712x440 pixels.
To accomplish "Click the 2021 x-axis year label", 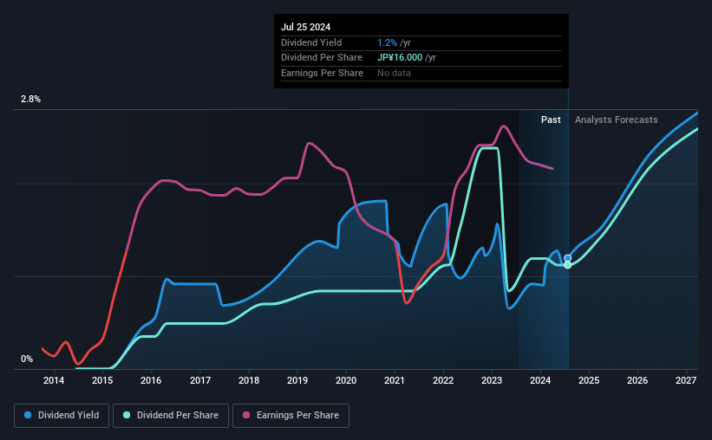I will [x=394, y=380].
